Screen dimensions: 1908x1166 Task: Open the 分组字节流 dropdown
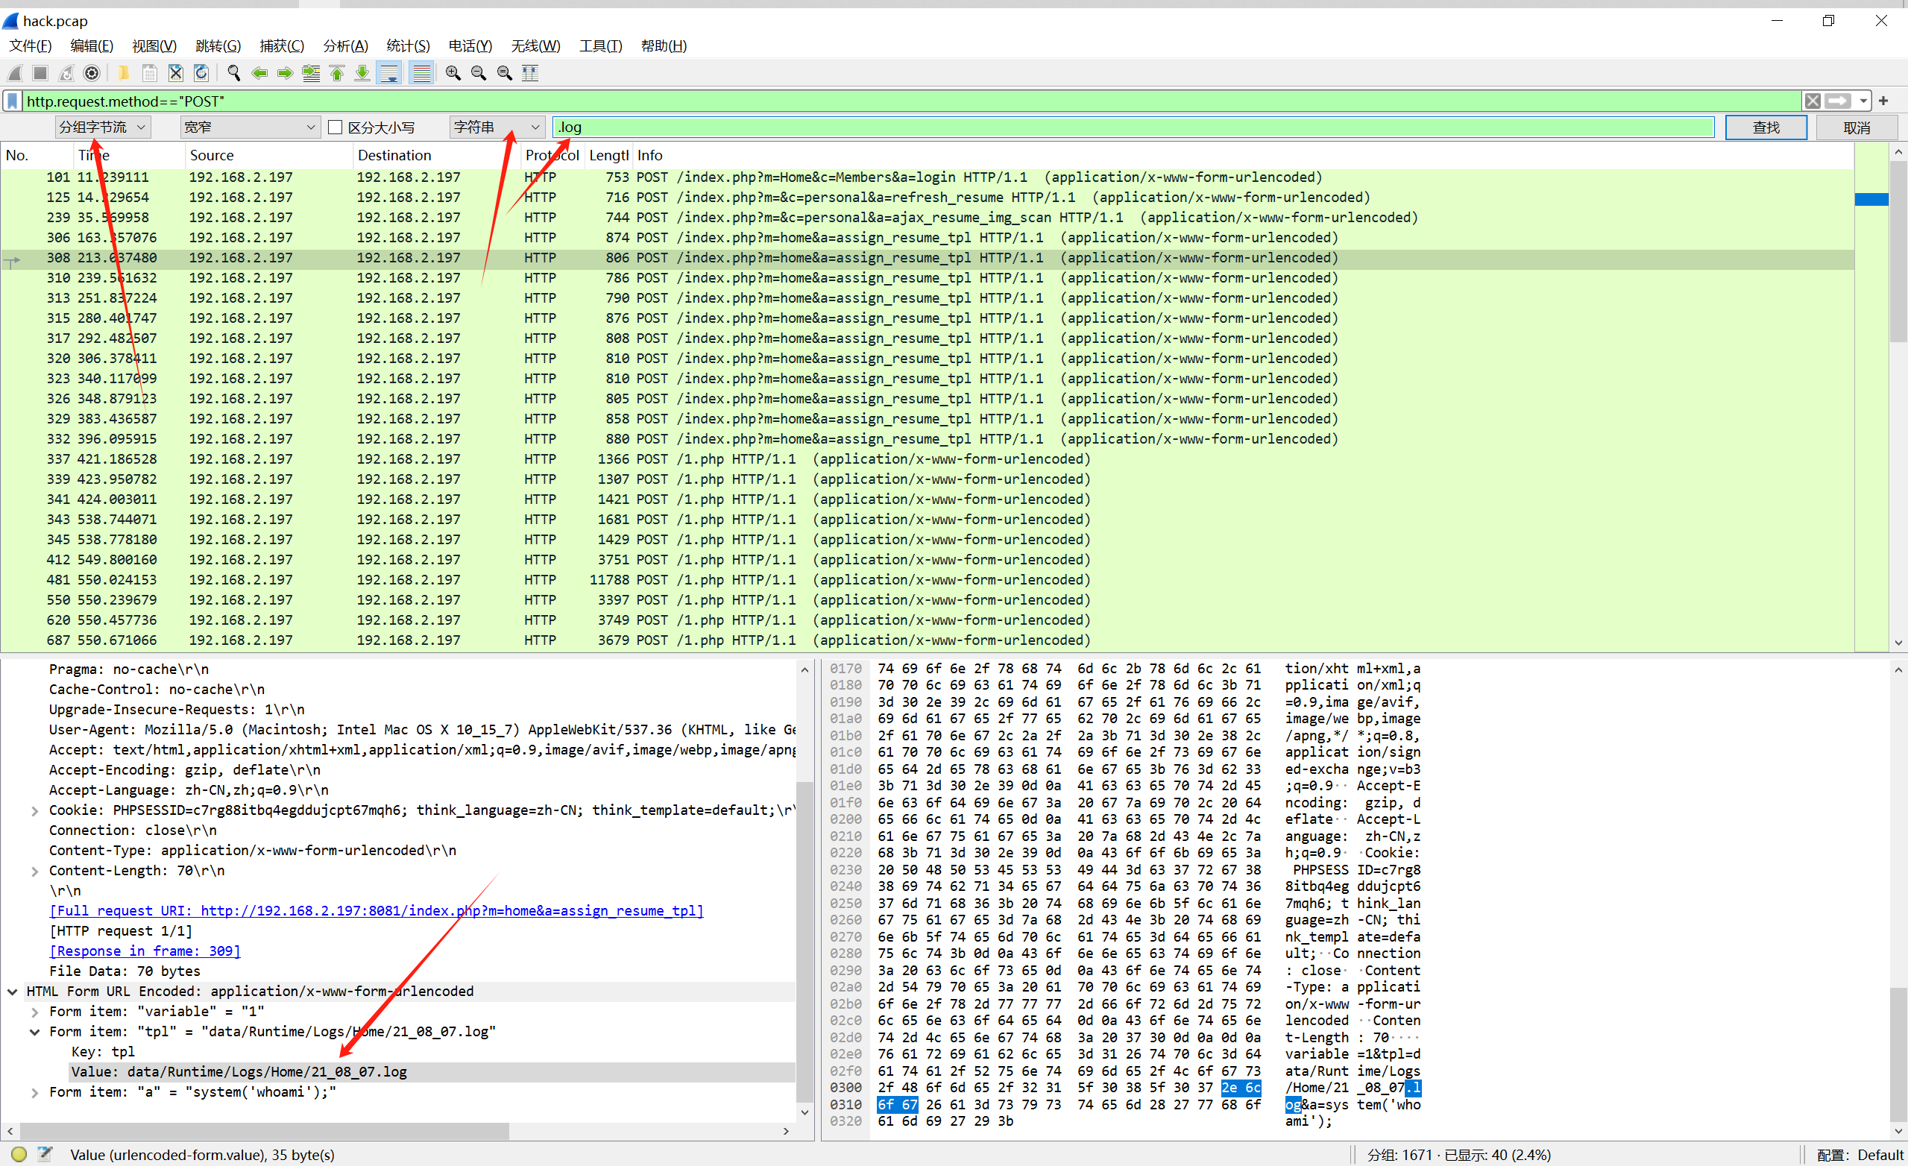tap(103, 127)
